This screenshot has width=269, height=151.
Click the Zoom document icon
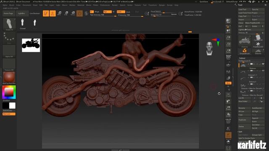tap(228, 38)
